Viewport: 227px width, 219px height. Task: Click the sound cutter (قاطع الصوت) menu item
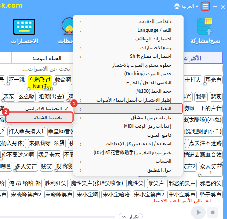(x=128, y=135)
